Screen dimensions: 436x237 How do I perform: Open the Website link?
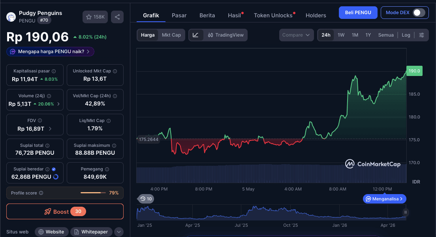tap(52, 232)
